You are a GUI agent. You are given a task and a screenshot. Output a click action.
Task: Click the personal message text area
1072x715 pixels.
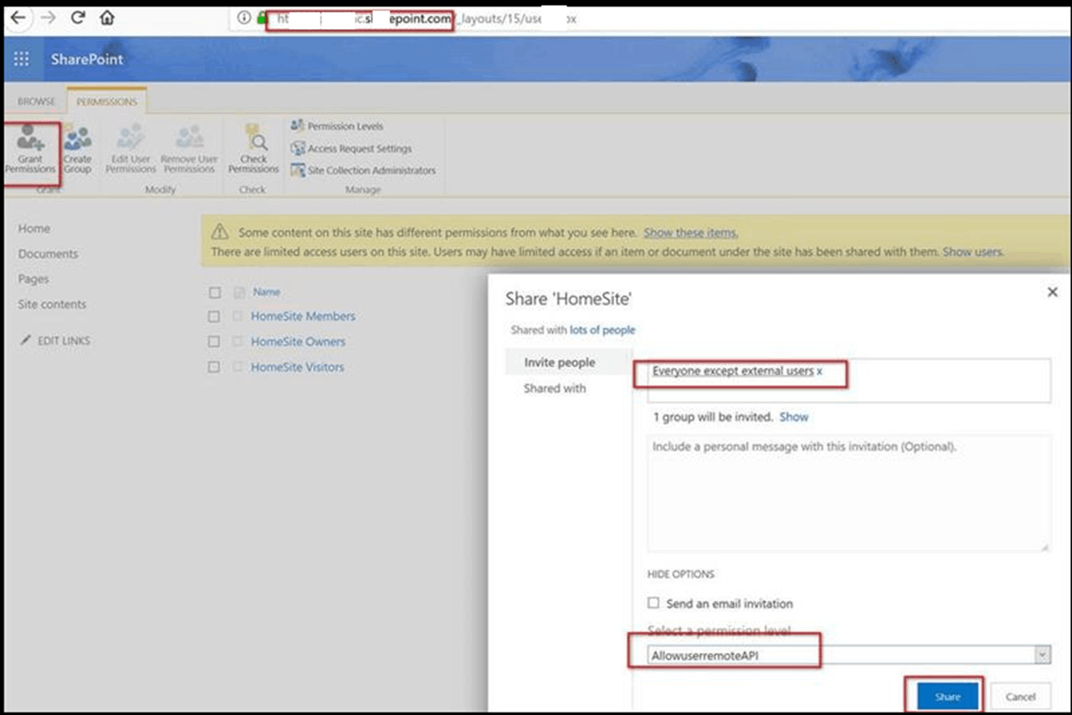pos(849,493)
